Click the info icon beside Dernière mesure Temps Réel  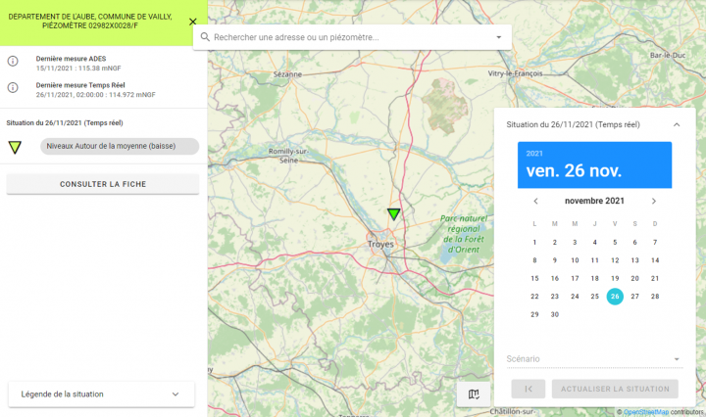13,88
